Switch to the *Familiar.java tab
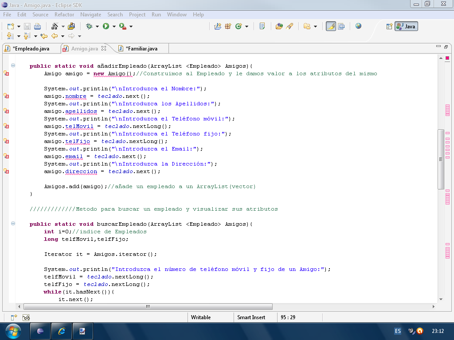Screen dimensions: 454x340 [x=142, y=49]
